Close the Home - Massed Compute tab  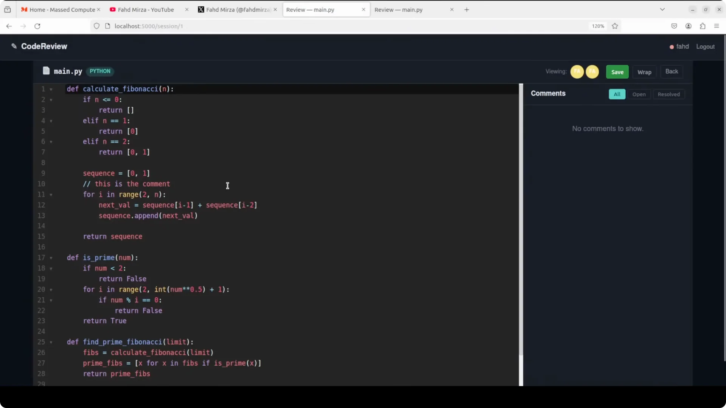coord(99,9)
